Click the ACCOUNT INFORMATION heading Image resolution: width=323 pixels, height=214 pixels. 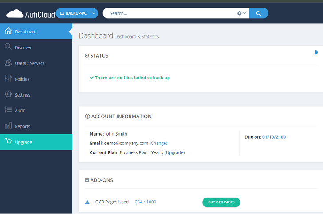point(121,117)
